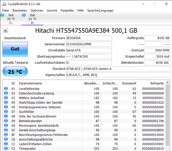Screen dimensions: 172x151
Task: Click the ID column header
Action: 13,83
